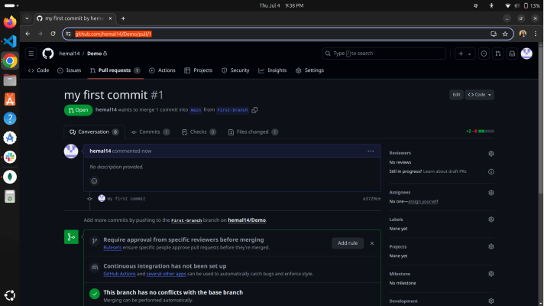Open Show Applications at dock bottom

click(10, 295)
